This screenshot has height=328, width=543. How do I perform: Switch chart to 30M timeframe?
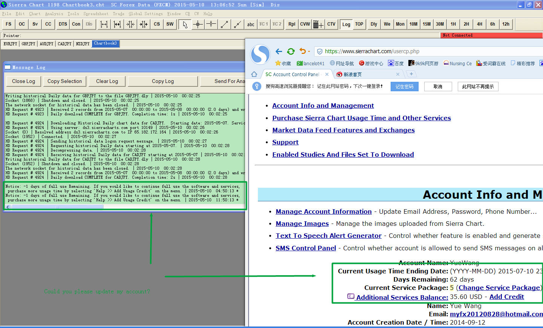[440, 24]
